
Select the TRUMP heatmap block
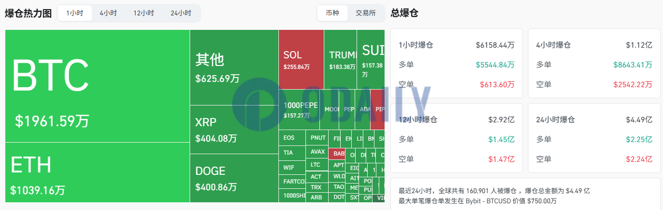click(340, 59)
